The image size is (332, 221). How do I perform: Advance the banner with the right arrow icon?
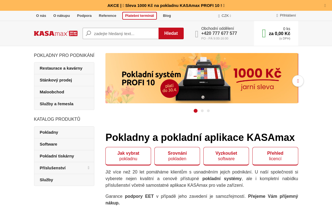pos(298,81)
